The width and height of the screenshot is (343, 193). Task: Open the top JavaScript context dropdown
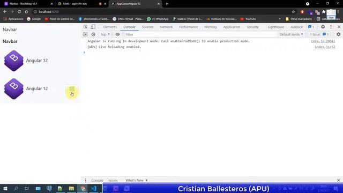tap(105, 34)
